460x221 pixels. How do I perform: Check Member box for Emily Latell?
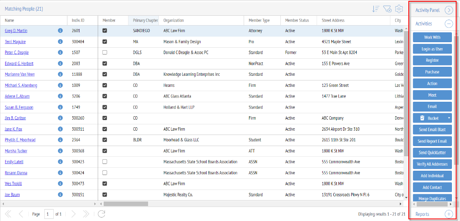[105, 161]
